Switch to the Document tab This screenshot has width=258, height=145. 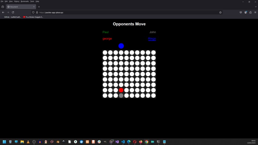click(21, 7)
